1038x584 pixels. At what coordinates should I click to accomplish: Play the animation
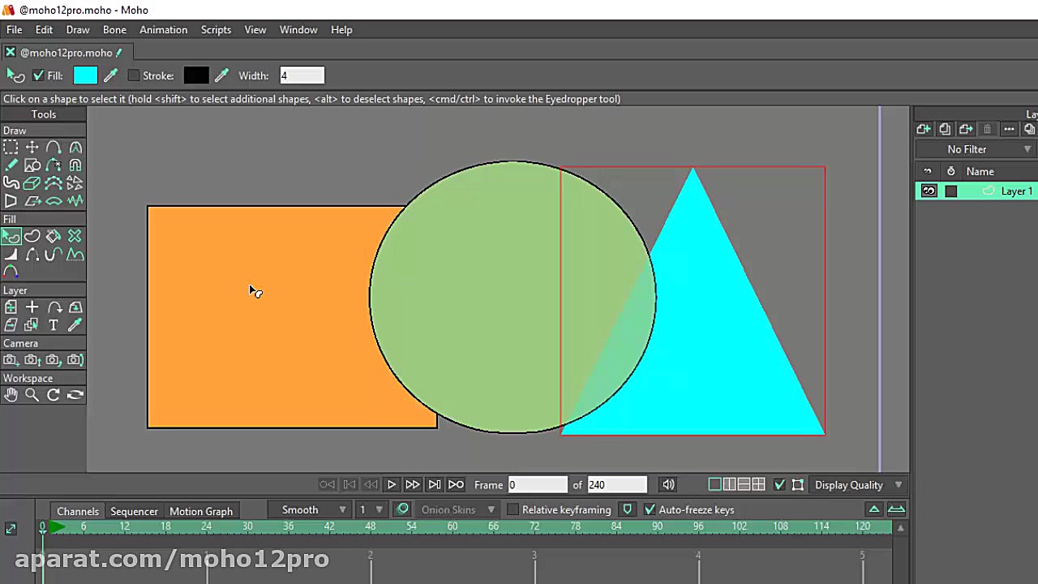click(391, 485)
